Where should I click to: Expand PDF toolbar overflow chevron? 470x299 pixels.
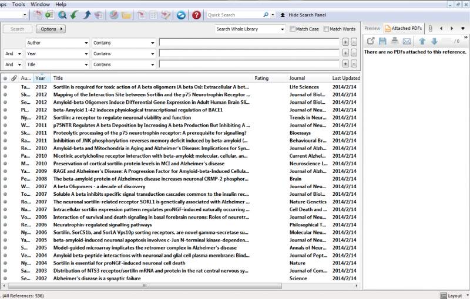point(466,38)
